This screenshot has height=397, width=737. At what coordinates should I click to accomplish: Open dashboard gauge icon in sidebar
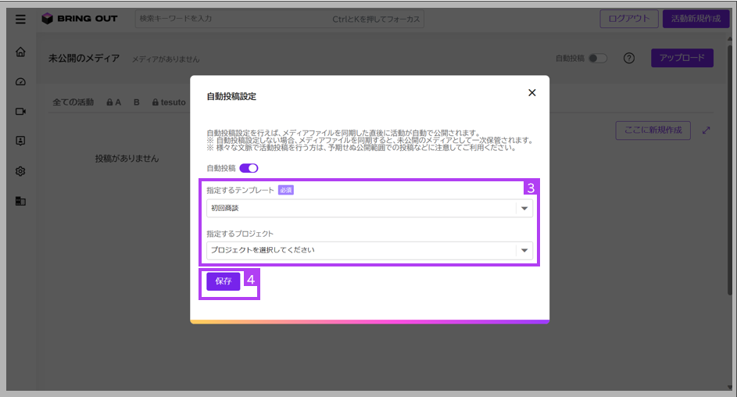(20, 82)
